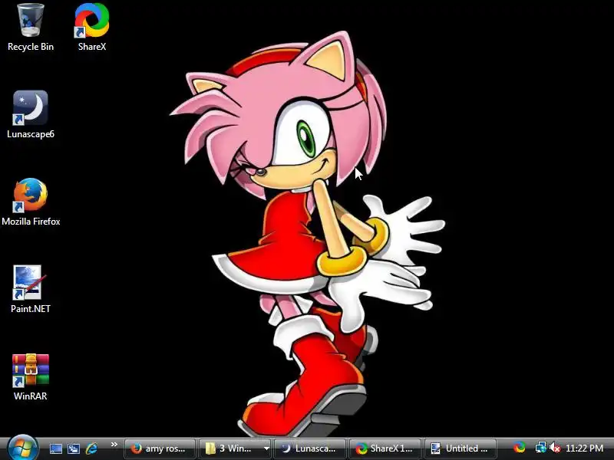Switch to the 'amy ros...' Firefox taskbar button
This screenshot has width=614, height=460.
(160, 449)
